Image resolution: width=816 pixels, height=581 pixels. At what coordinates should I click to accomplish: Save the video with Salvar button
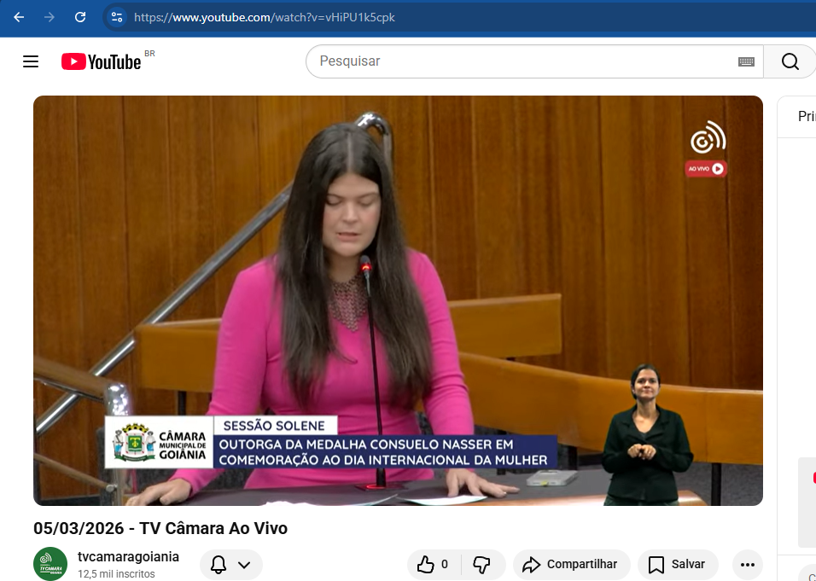[677, 564]
